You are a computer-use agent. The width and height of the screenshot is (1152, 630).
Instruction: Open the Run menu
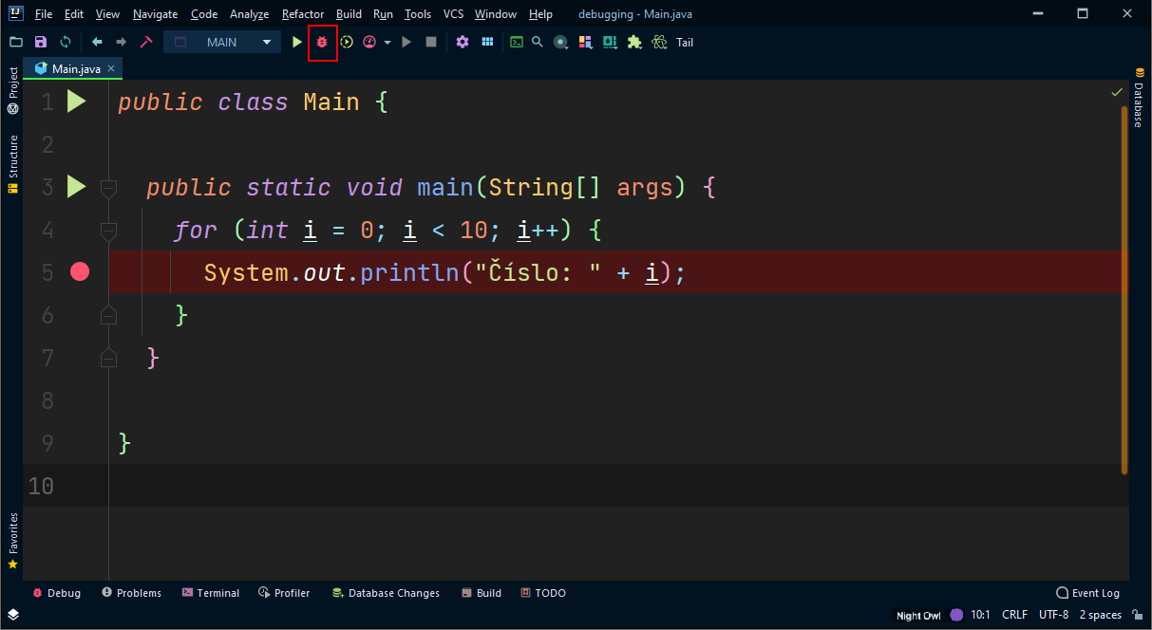383,13
